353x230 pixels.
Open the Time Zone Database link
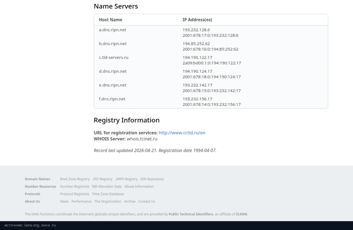pos(108,194)
